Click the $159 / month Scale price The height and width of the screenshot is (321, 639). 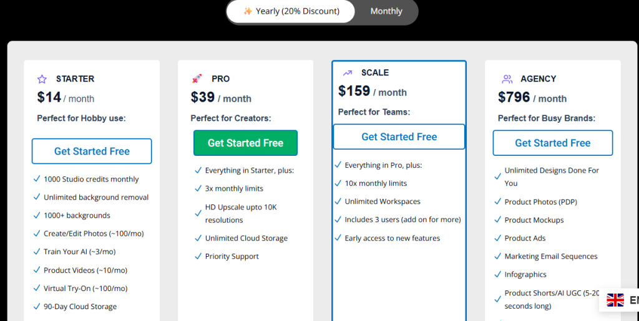tap(372, 92)
